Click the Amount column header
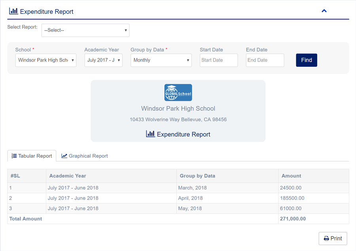356x251 pixels. point(314,176)
